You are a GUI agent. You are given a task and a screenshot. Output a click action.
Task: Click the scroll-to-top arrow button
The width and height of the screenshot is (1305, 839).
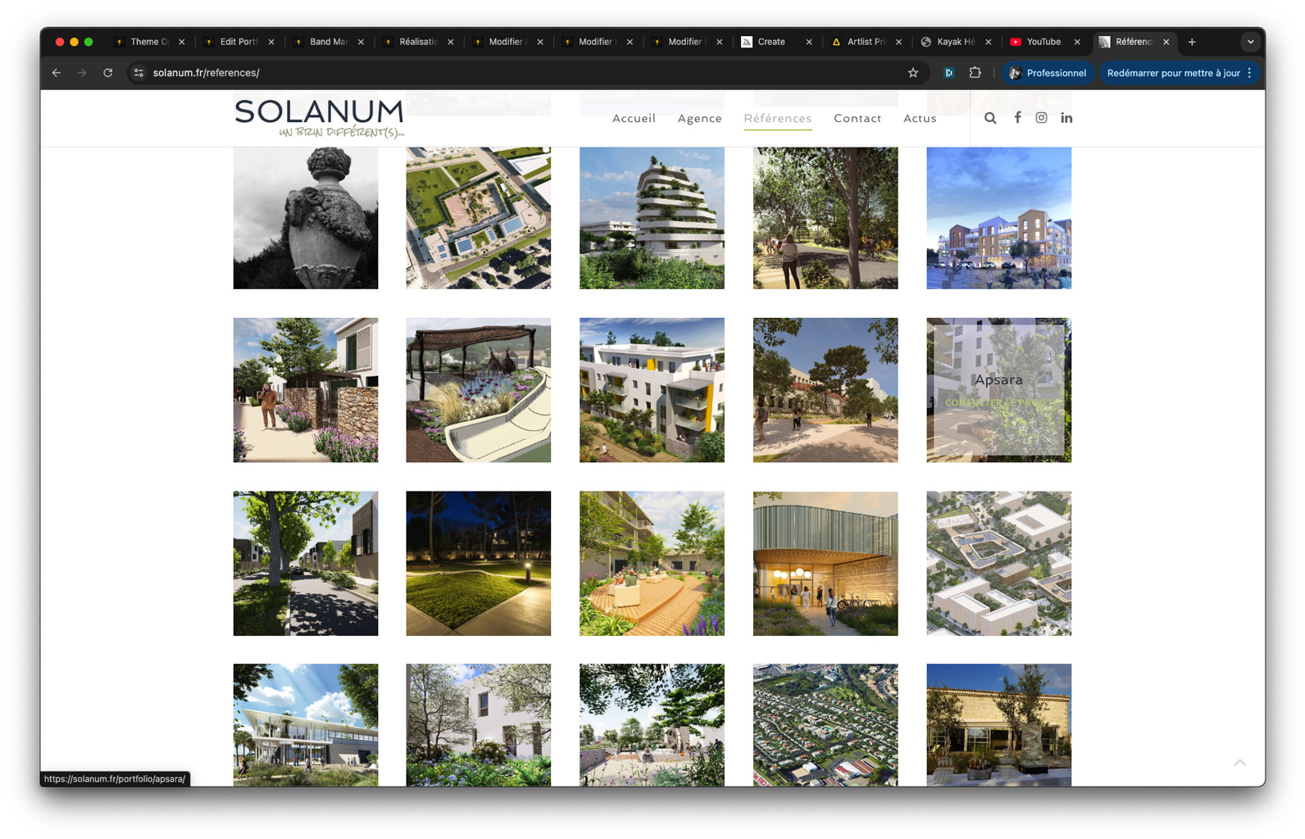1239,763
